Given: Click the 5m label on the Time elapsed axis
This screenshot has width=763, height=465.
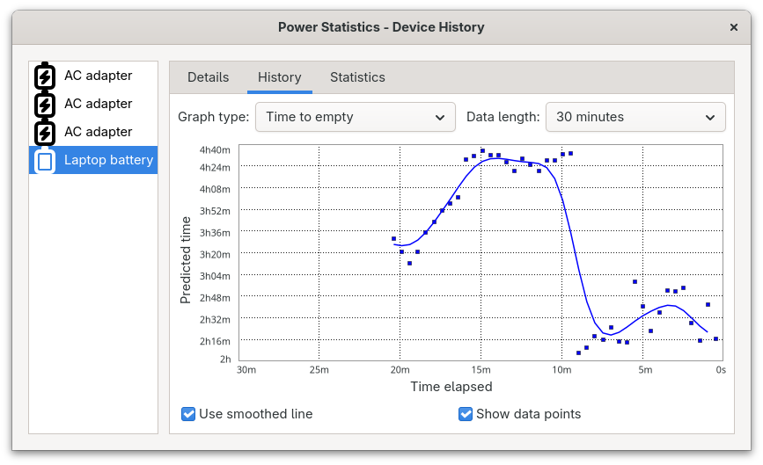Looking at the screenshot, I should point(645,370).
